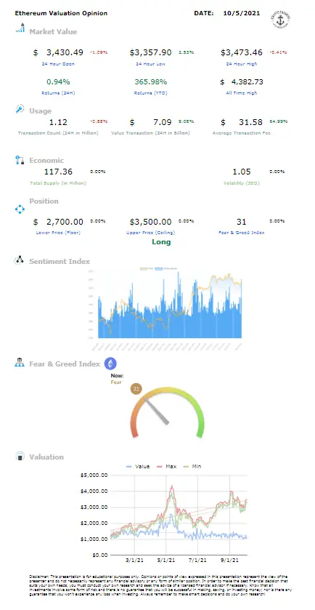The image size is (315, 610).
Task: Click the All Time High label
Action: 242,93
